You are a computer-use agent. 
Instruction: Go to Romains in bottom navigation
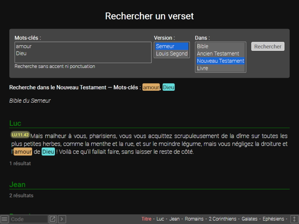point(194,219)
